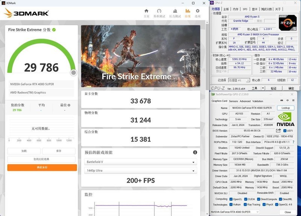
Task: Click the share icon beside BIOS Version
Action: (x=278, y=130)
